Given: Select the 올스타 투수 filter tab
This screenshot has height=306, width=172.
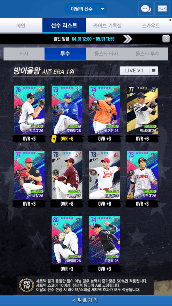Looking at the screenshot, I should click(148, 54).
